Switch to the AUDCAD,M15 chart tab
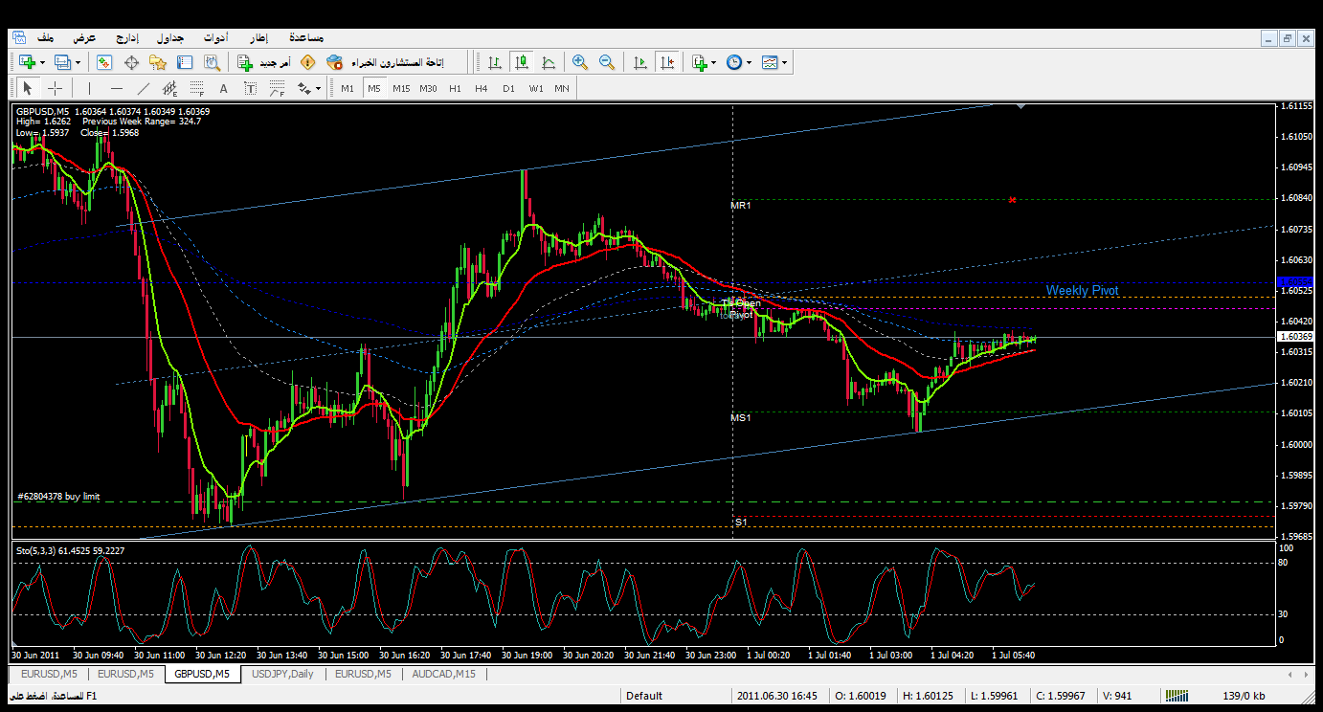Screen dimensions: 1323x712 click(x=444, y=674)
